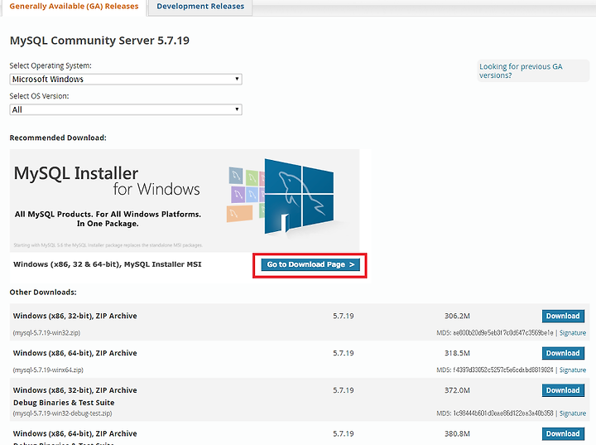Download Windows 64-bit ZIP Archive 318.5M

click(563, 353)
